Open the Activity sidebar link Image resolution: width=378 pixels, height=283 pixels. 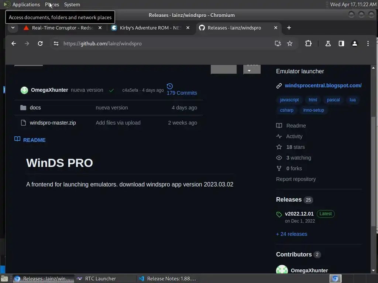pyautogui.click(x=289, y=136)
